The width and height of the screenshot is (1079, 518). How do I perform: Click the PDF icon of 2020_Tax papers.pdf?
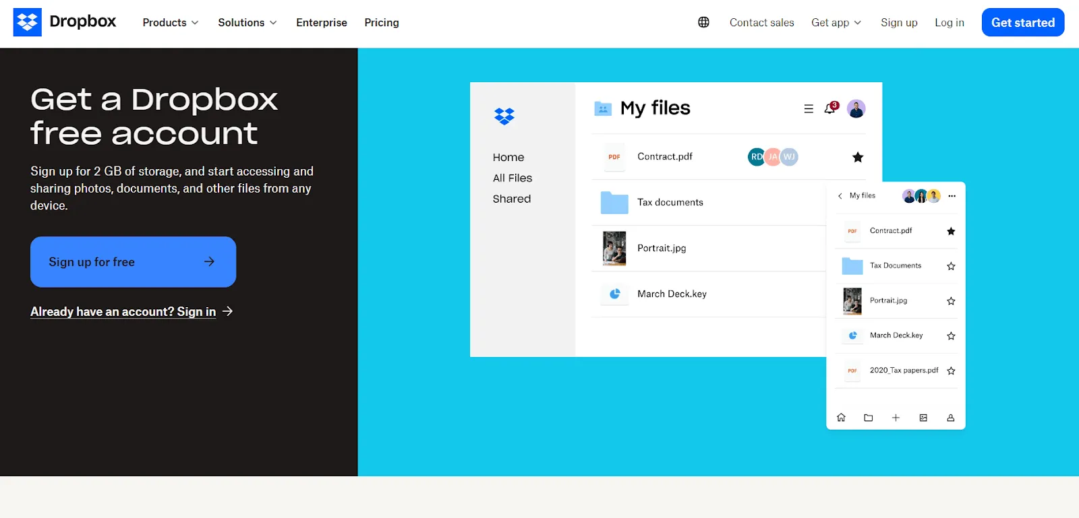(x=852, y=370)
